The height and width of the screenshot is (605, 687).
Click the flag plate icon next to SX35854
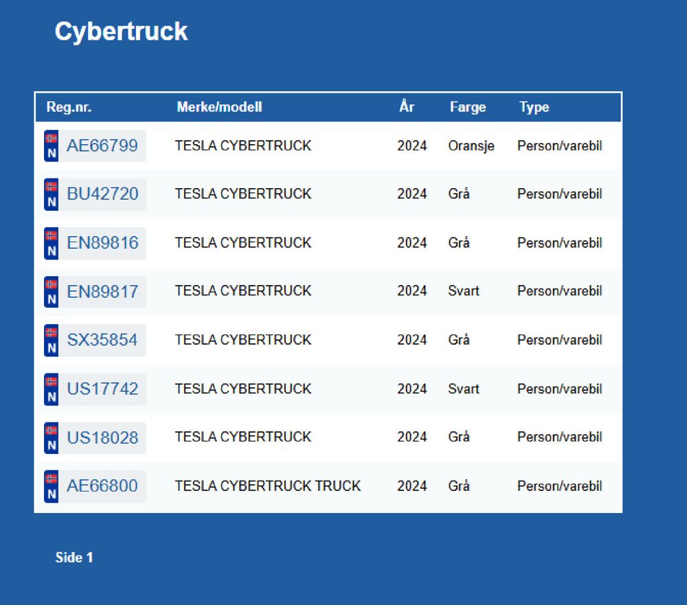52,340
